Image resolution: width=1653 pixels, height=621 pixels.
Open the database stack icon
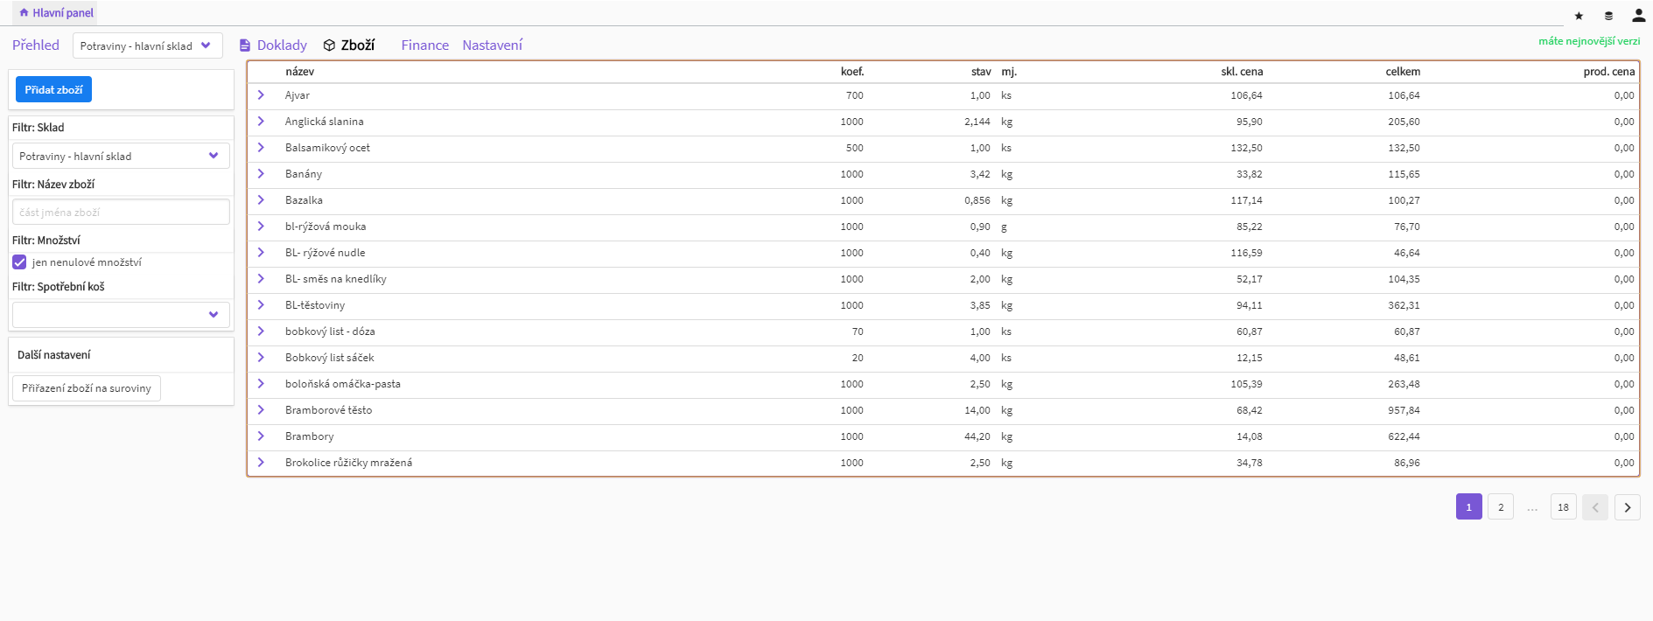(x=1608, y=16)
